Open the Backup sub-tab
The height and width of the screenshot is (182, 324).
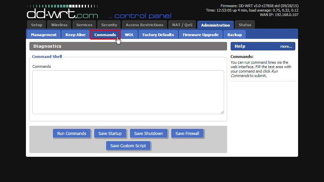(x=235, y=35)
